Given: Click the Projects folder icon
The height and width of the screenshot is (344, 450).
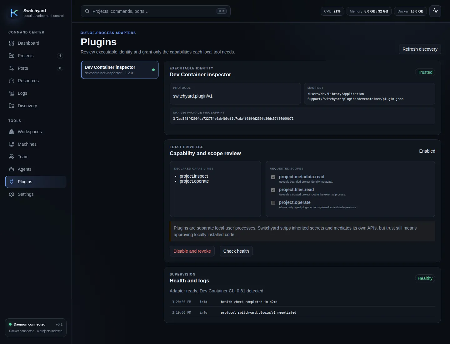Looking at the screenshot, I should pyautogui.click(x=12, y=56).
